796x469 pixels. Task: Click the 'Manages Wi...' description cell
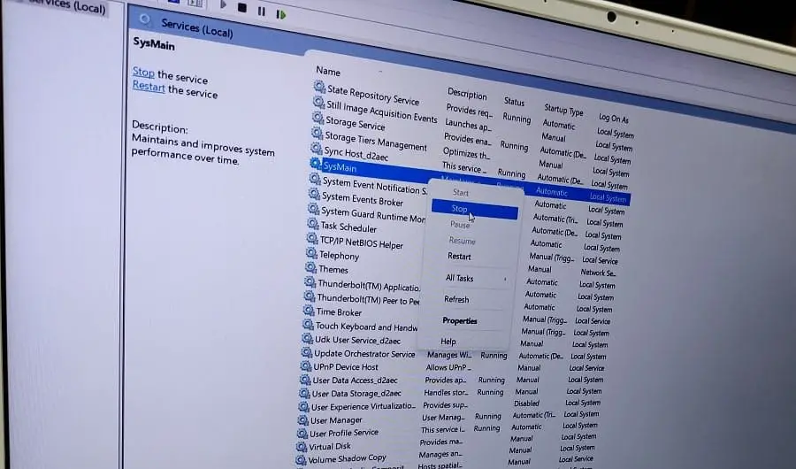click(x=448, y=355)
